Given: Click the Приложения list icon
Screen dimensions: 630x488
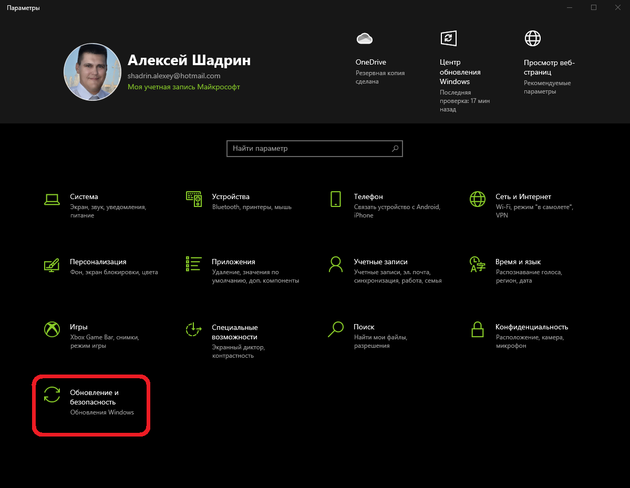Looking at the screenshot, I should point(194,264).
